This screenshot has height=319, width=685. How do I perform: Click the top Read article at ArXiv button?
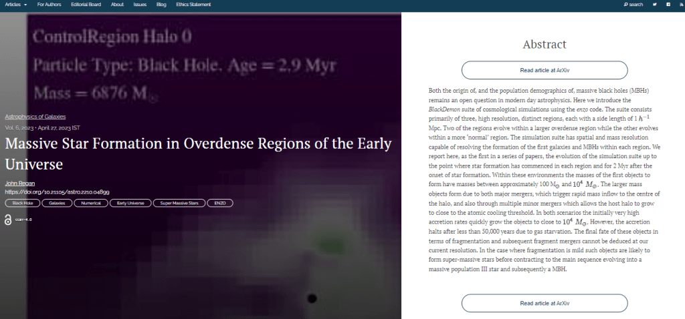545,70
